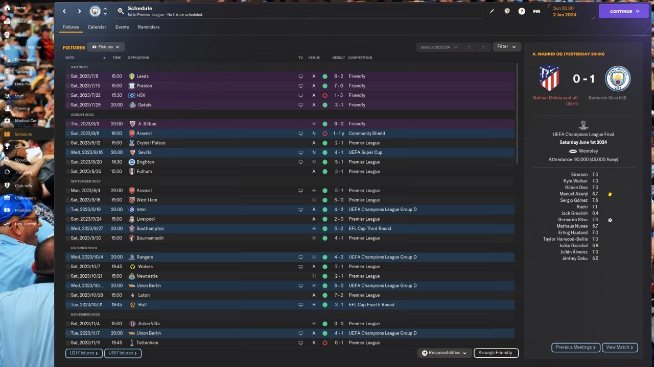Open the Fixtures view dropdown
The height and width of the screenshot is (367, 654).
(x=106, y=47)
